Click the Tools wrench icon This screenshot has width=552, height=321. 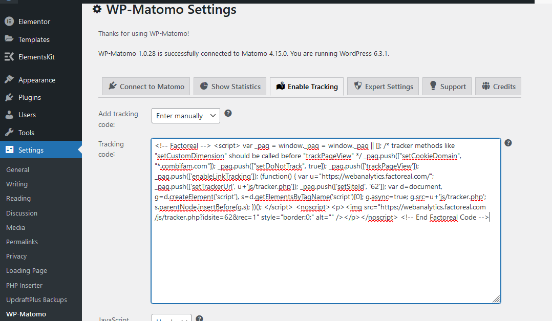click(x=9, y=133)
